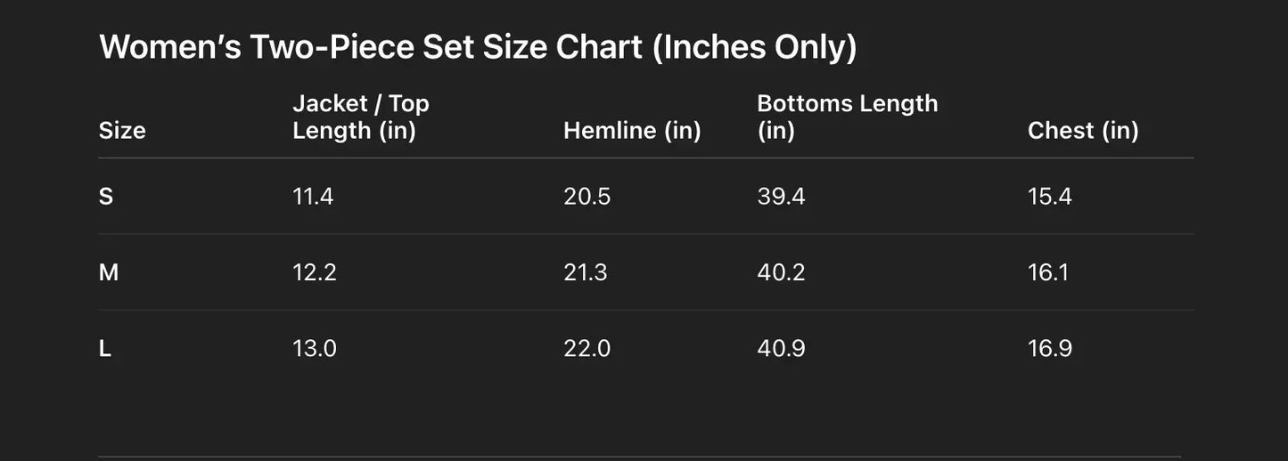Click the 20.5 hemline value
Screen dimensions: 1288x461
pyautogui.click(x=587, y=197)
